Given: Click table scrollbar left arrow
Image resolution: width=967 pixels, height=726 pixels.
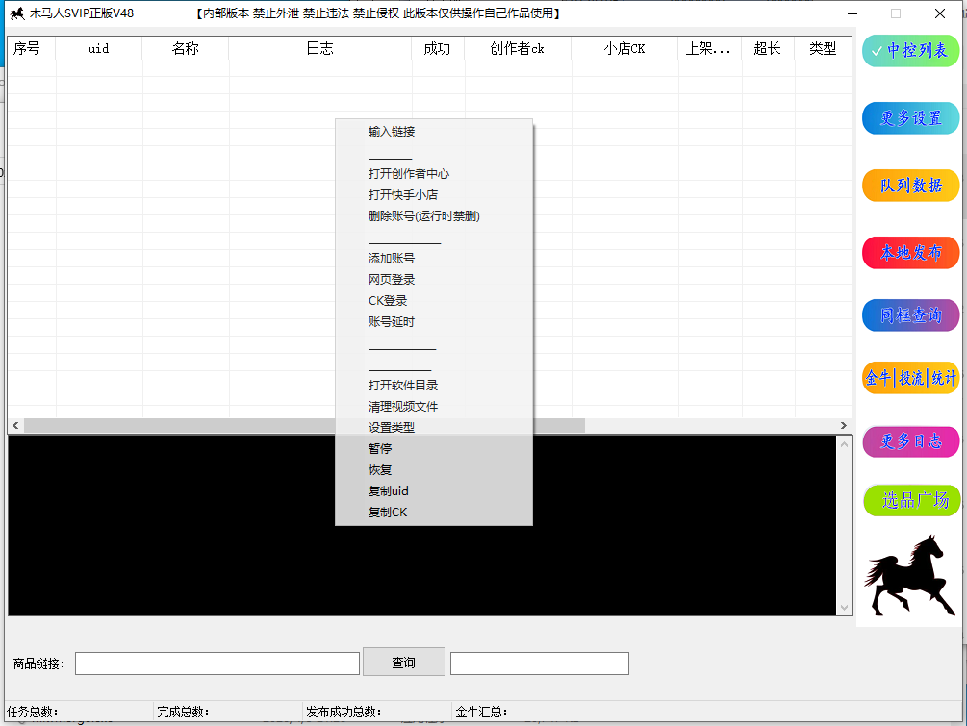Looking at the screenshot, I should [15, 425].
